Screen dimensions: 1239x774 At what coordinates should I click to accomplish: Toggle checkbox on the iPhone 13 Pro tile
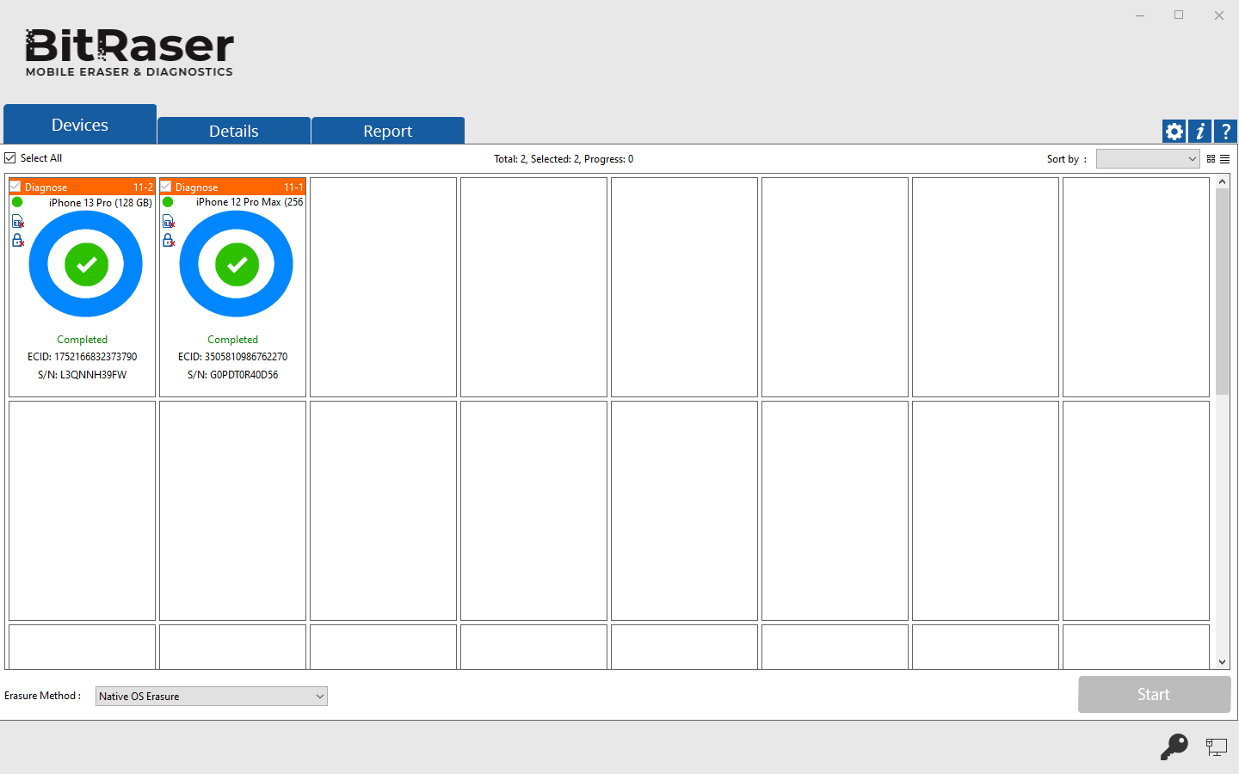tap(15, 187)
